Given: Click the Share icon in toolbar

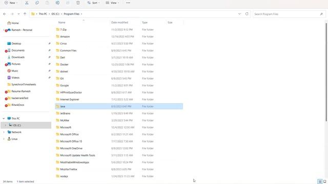Looking at the screenshot, I should pos(68,3).
